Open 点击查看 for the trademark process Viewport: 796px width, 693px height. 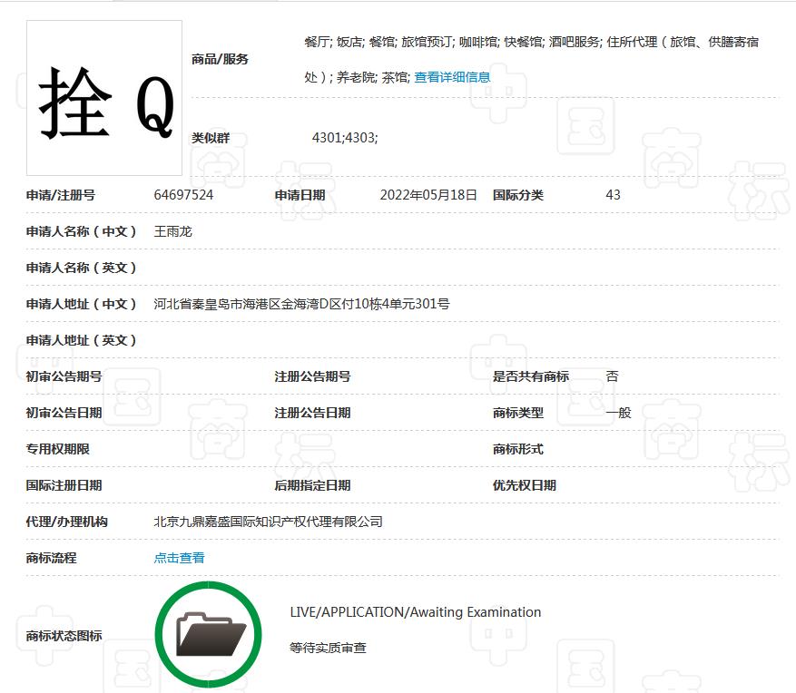click(179, 558)
